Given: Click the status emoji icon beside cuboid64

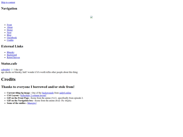Looking at the screenshot, I should pos(12,70).
